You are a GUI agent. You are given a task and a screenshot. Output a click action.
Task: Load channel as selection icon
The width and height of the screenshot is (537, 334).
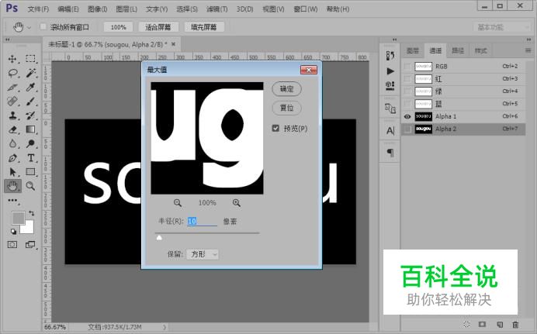[466, 324]
